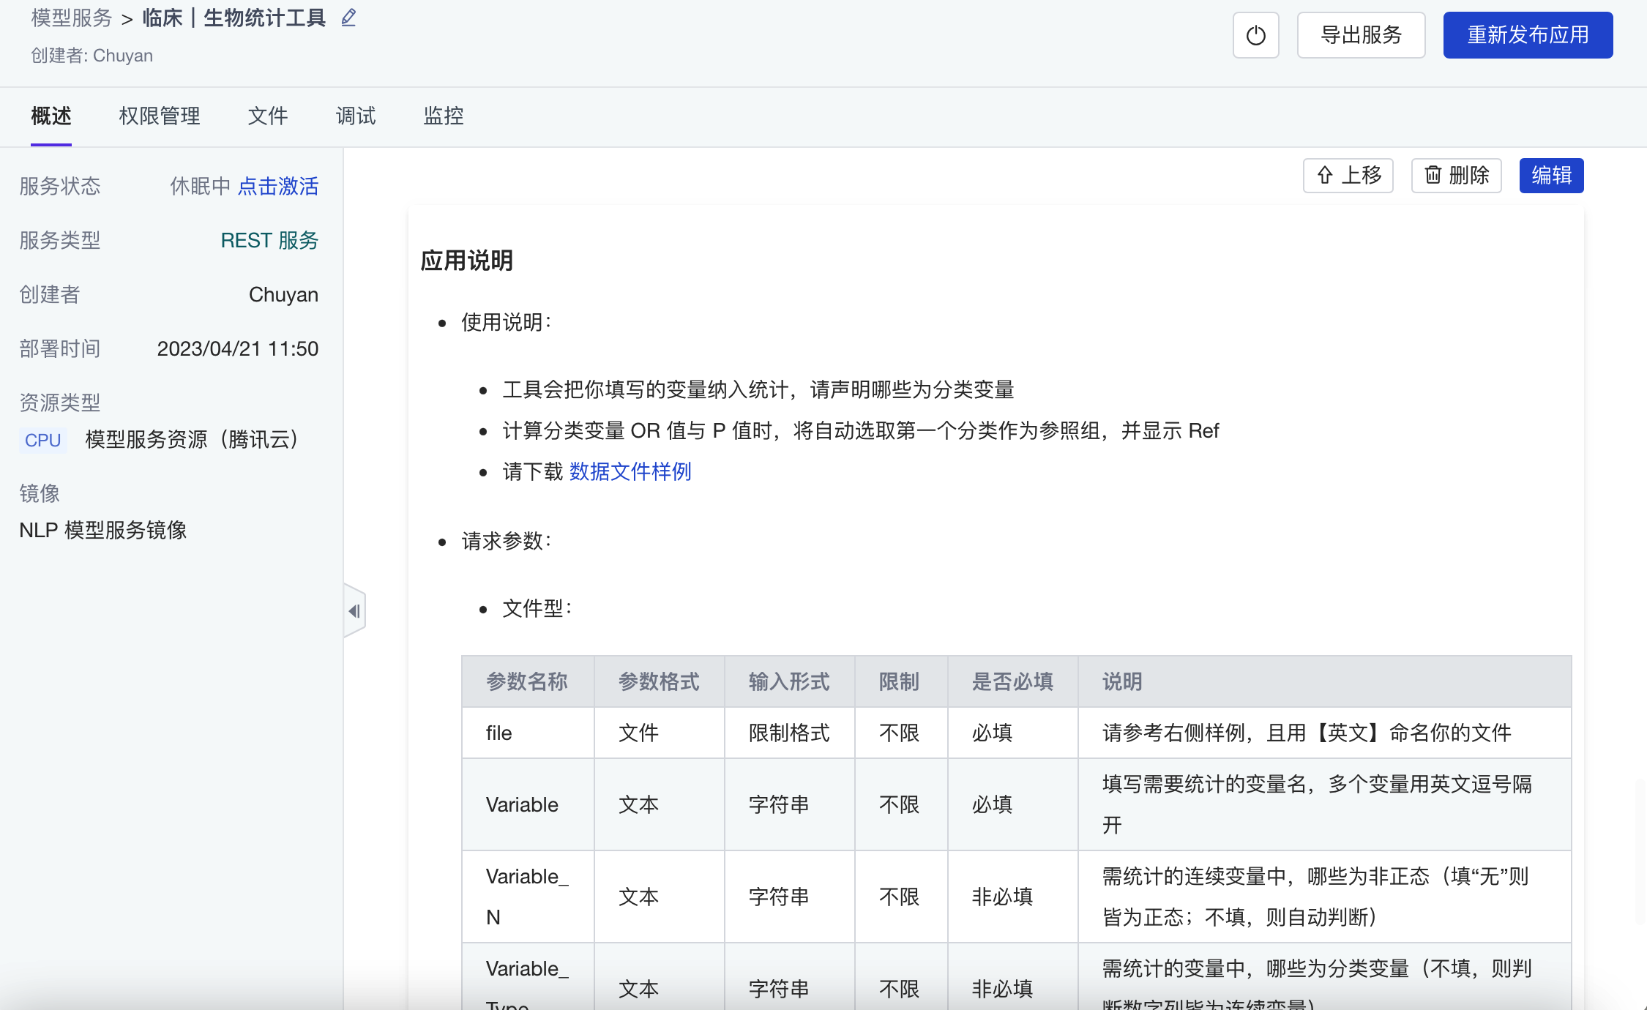The height and width of the screenshot is (1010, 1647).
Task: Open the REST 服务 link
Action: [269, 240]
